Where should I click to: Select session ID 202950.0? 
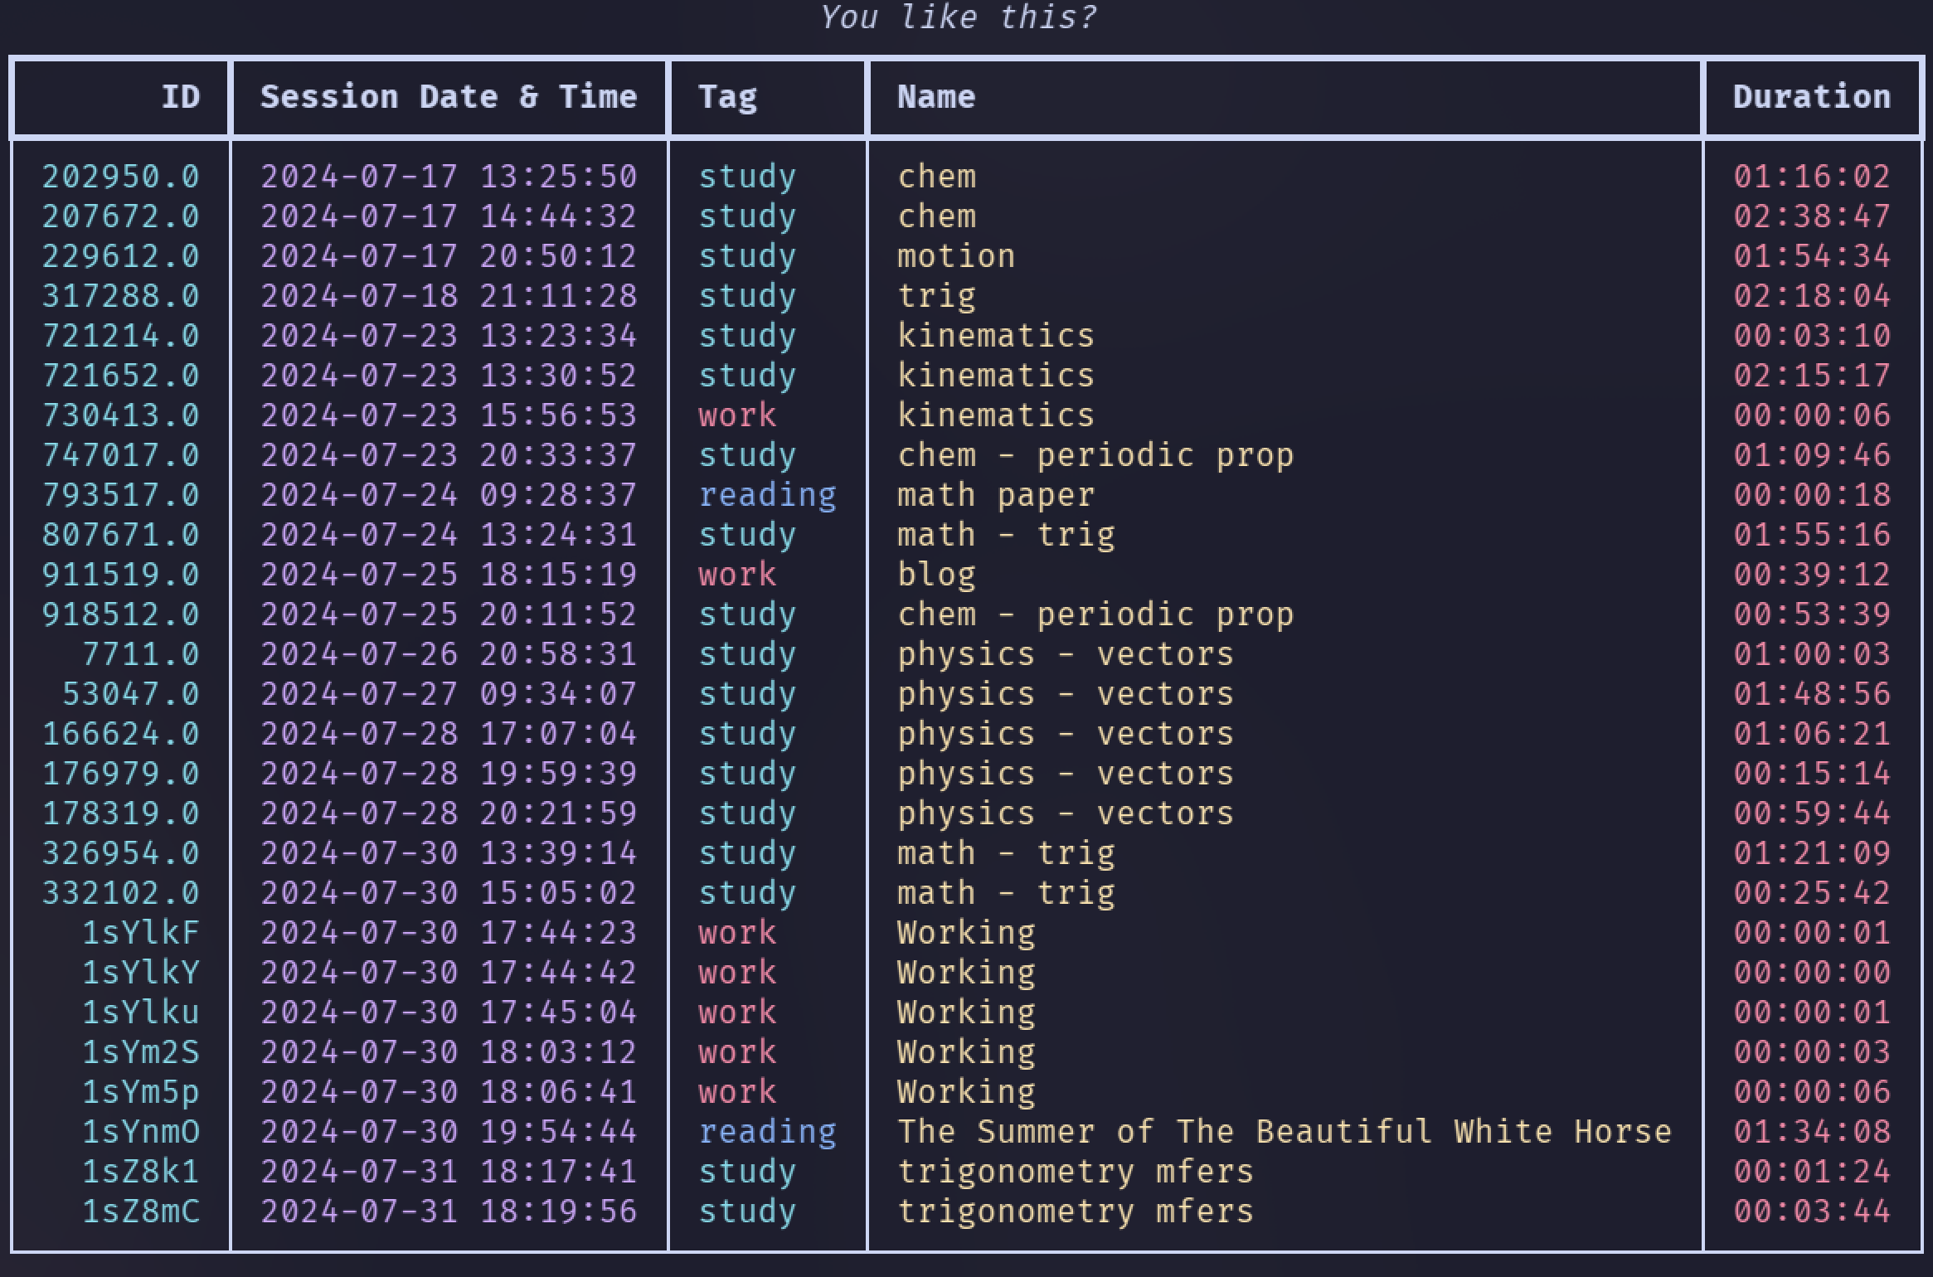121,177
